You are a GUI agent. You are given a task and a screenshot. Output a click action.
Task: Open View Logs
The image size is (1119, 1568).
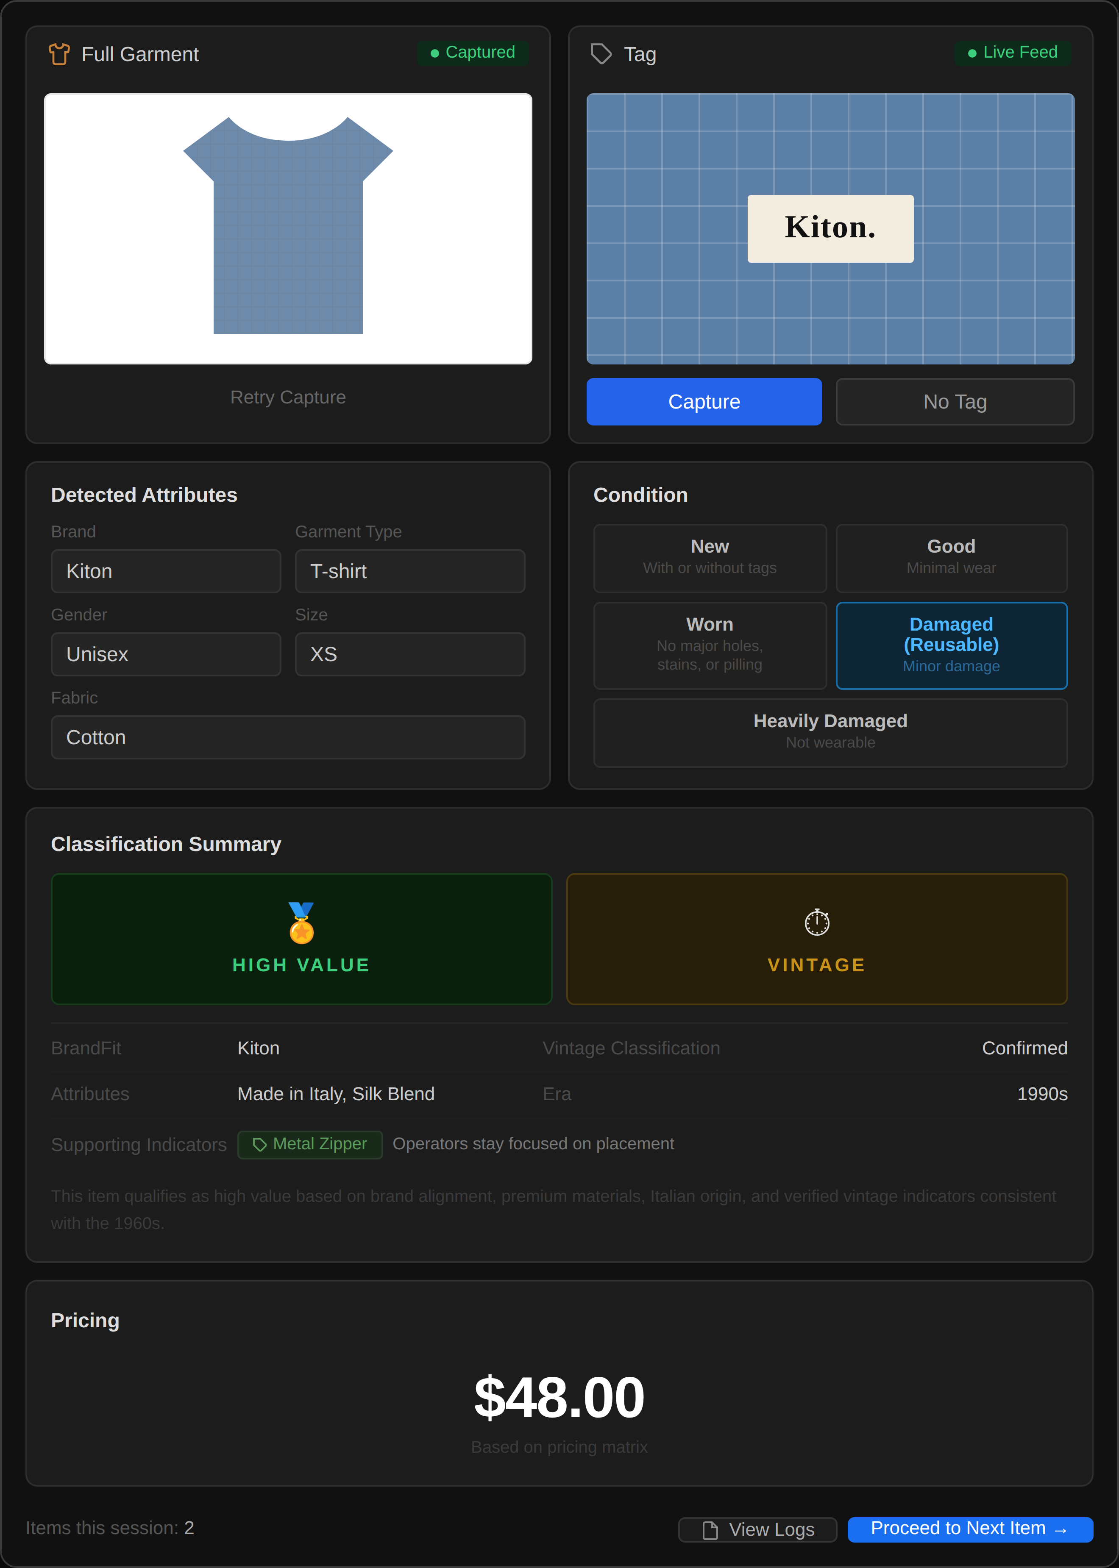[x=757, y=1529]
